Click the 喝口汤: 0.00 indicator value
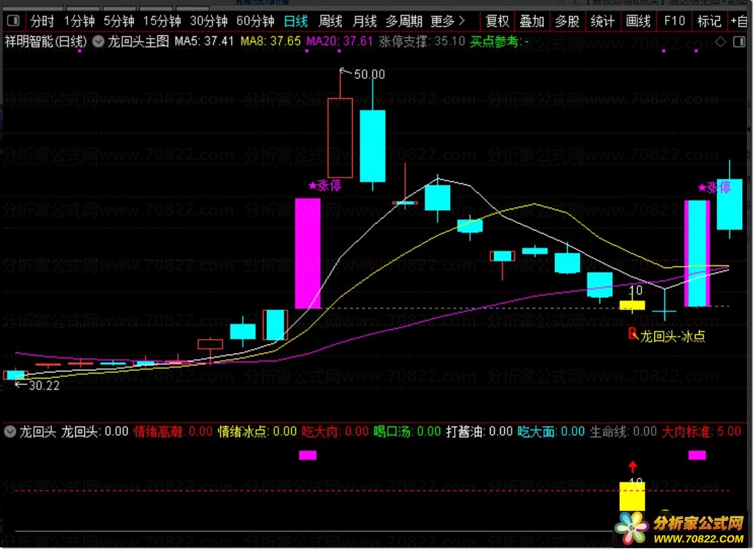Image resolution: width=755 pixels, height=550 pixels. (x=408, y=432)
